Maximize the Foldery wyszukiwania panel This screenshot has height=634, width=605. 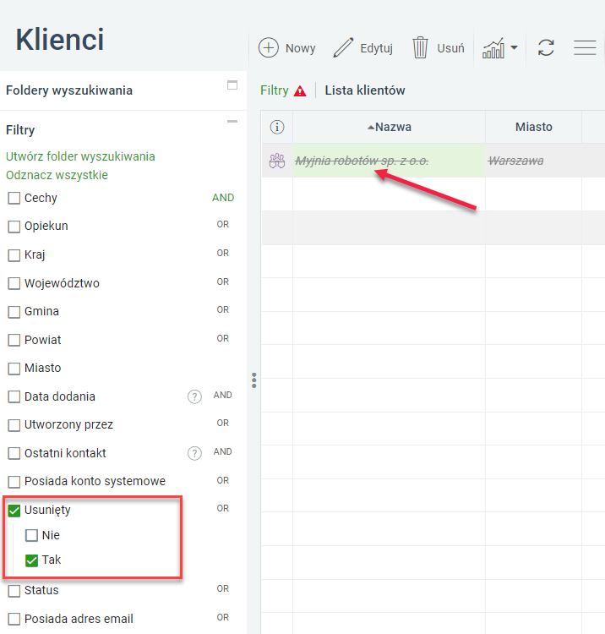[232, 85]
